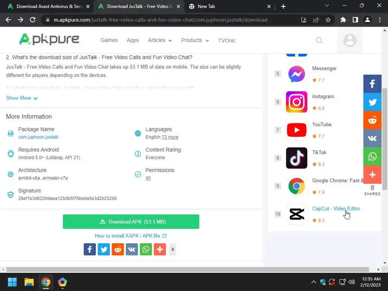Bookmark this page with star icon
Image resolution: width=388 pixels, height=291 pixels.
(328, 20)
